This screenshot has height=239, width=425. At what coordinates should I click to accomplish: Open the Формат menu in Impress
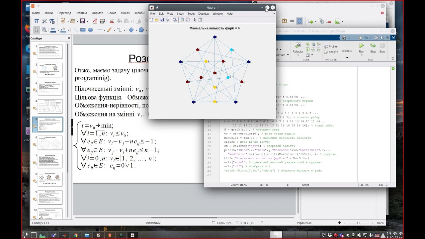[97, 13]
